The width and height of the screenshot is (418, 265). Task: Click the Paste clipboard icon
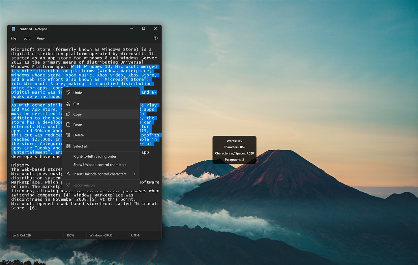click(69, 125)
